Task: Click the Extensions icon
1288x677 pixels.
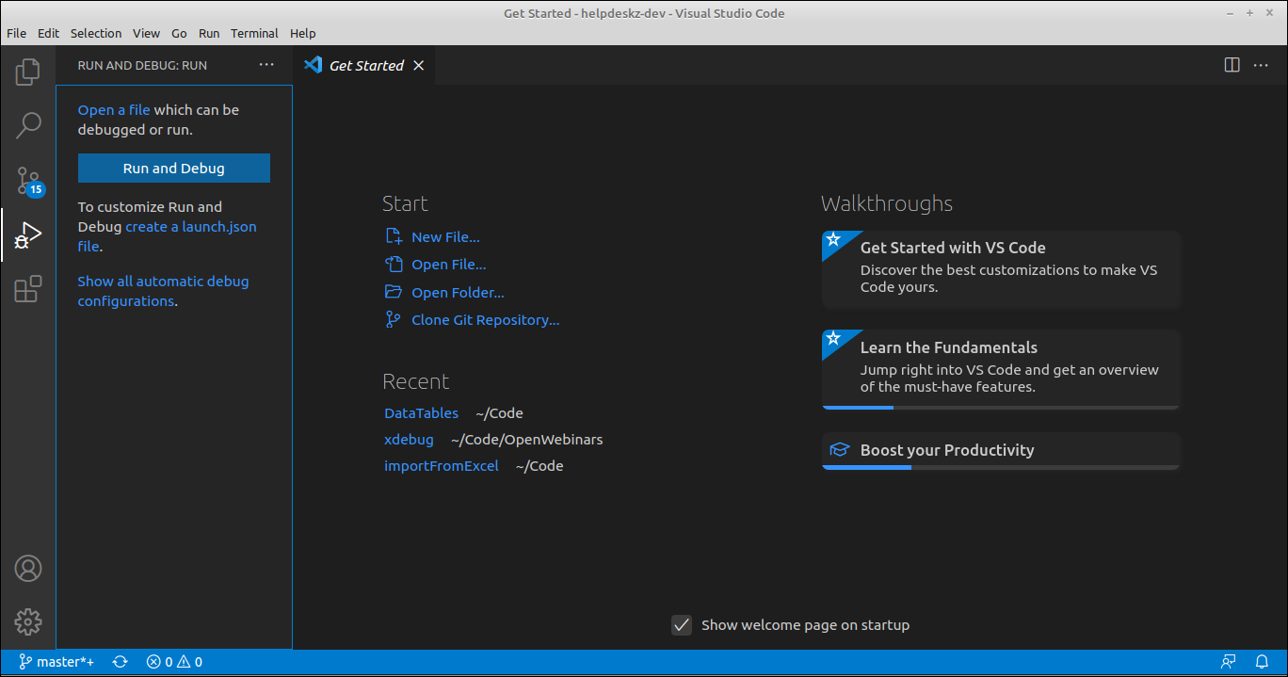Action: click(x=27, y=289)
